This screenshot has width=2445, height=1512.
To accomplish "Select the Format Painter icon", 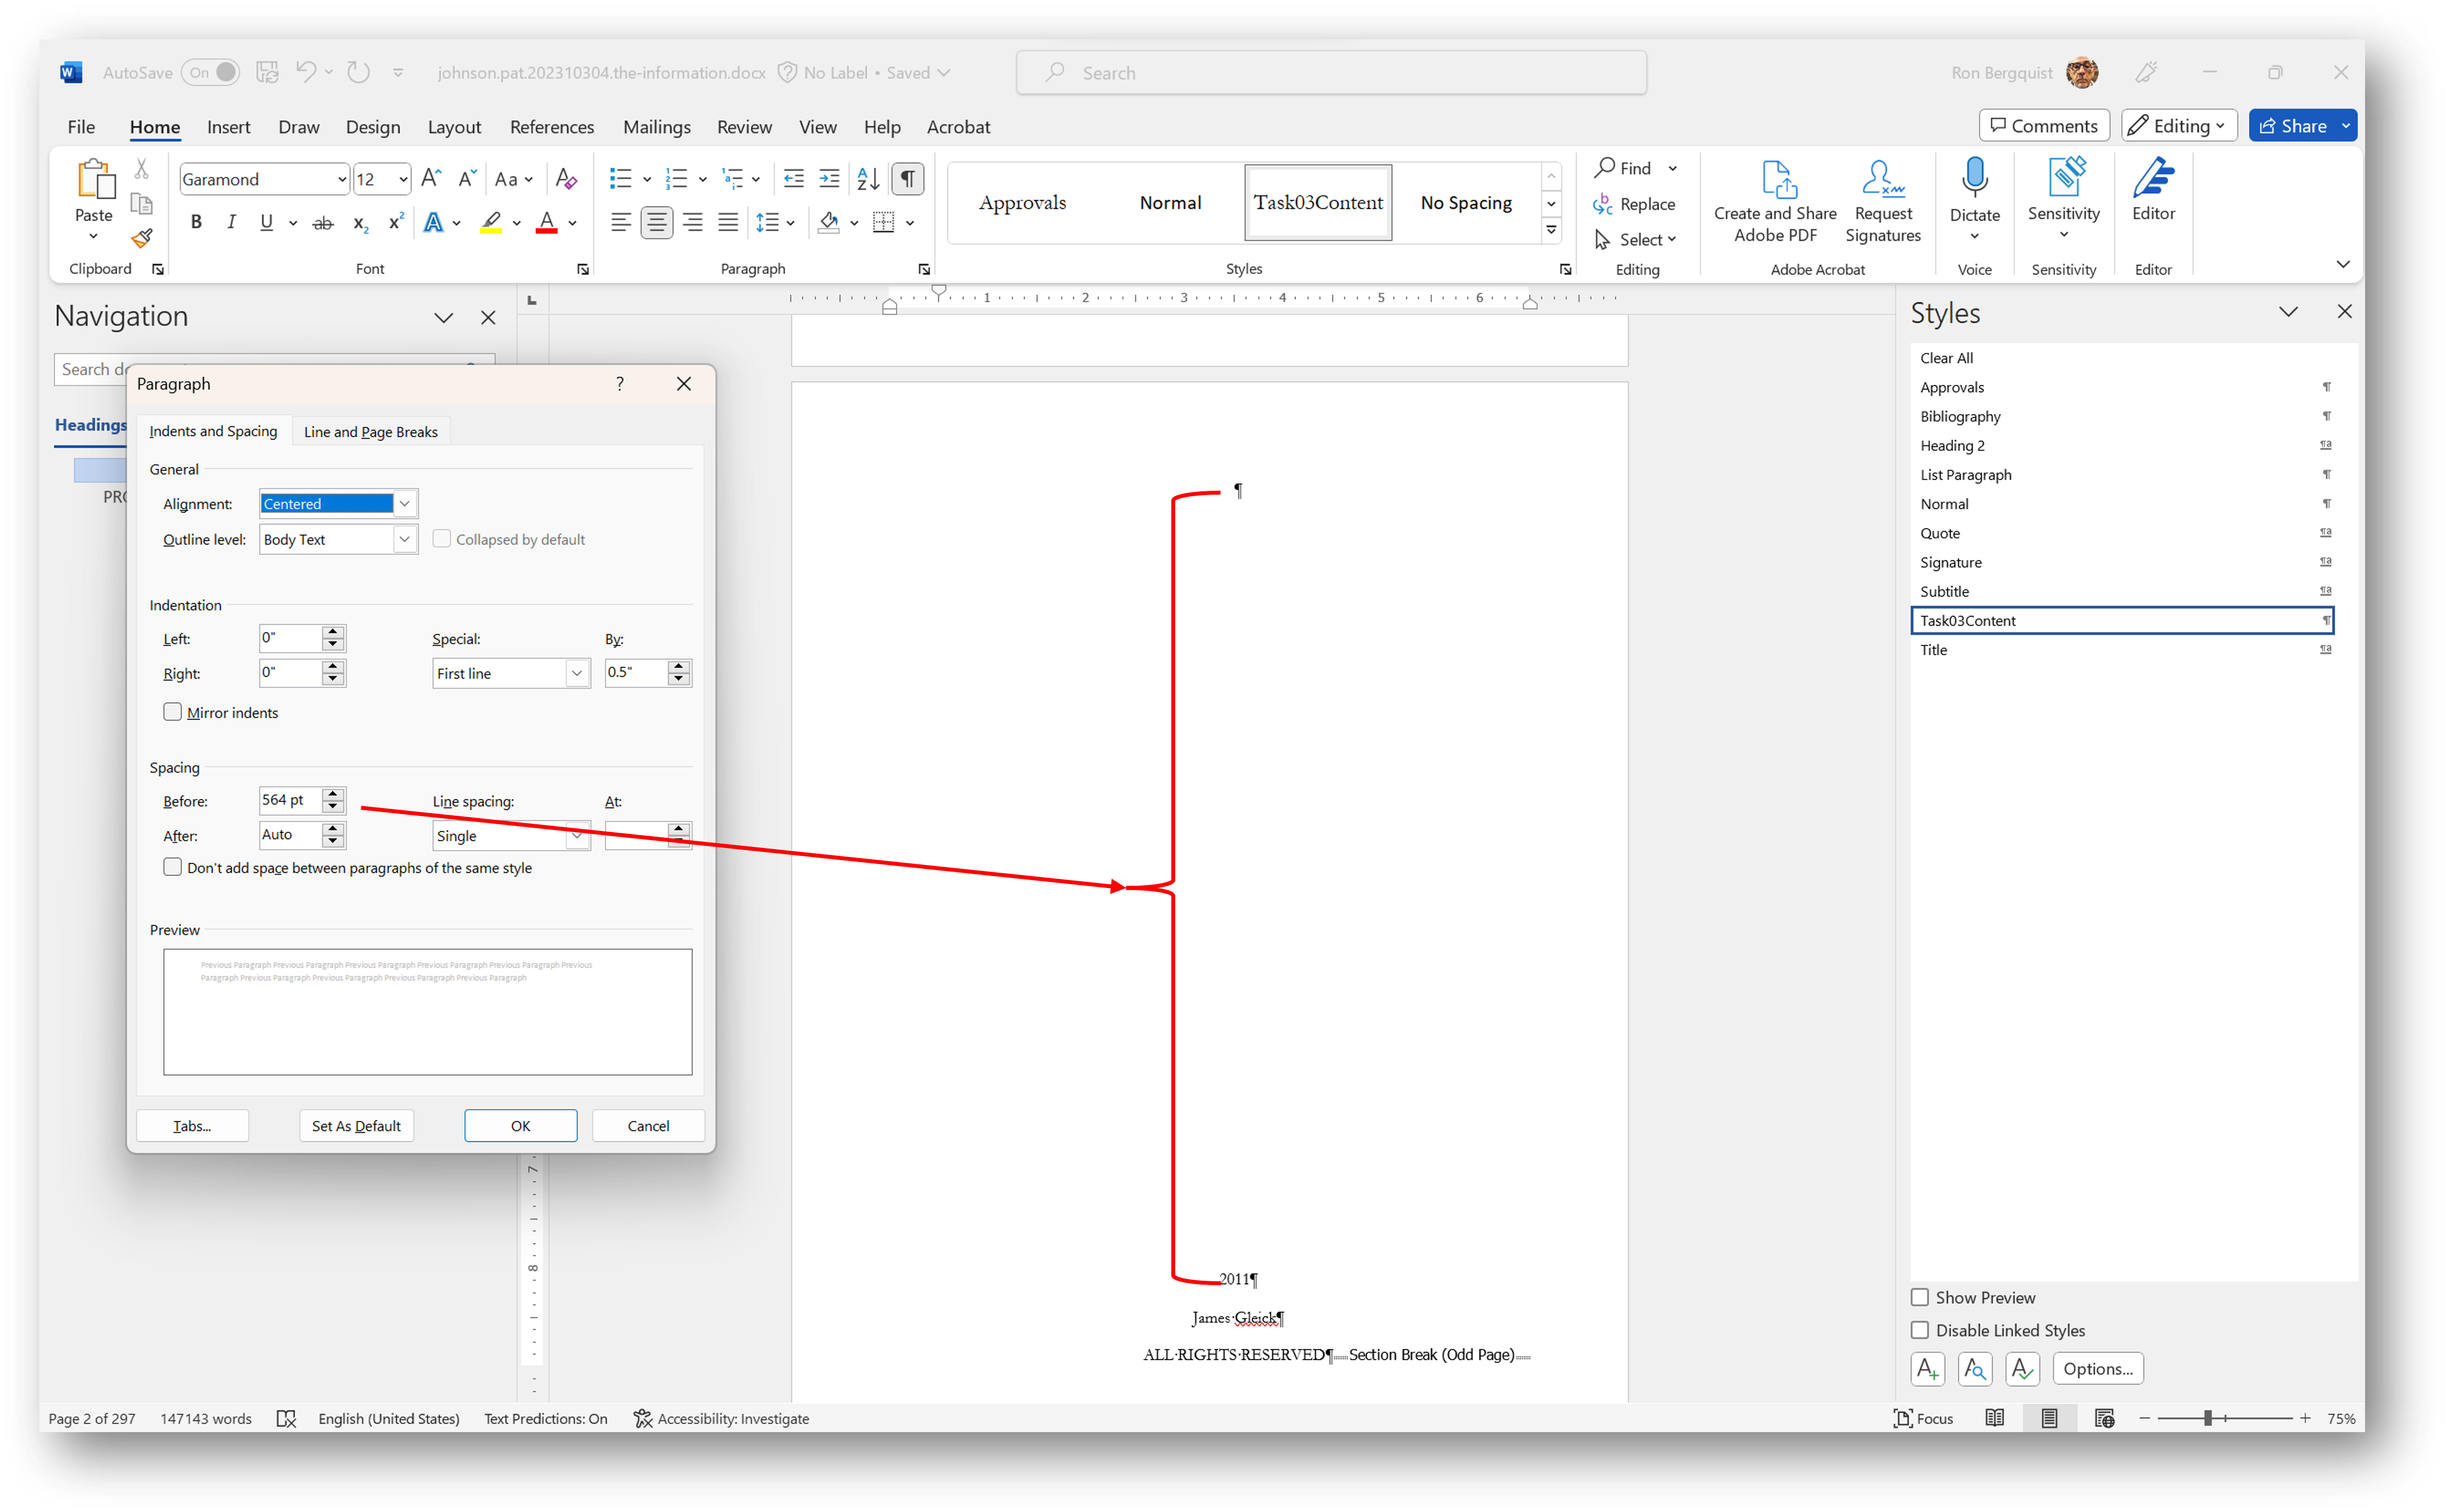I will [141, 238].
